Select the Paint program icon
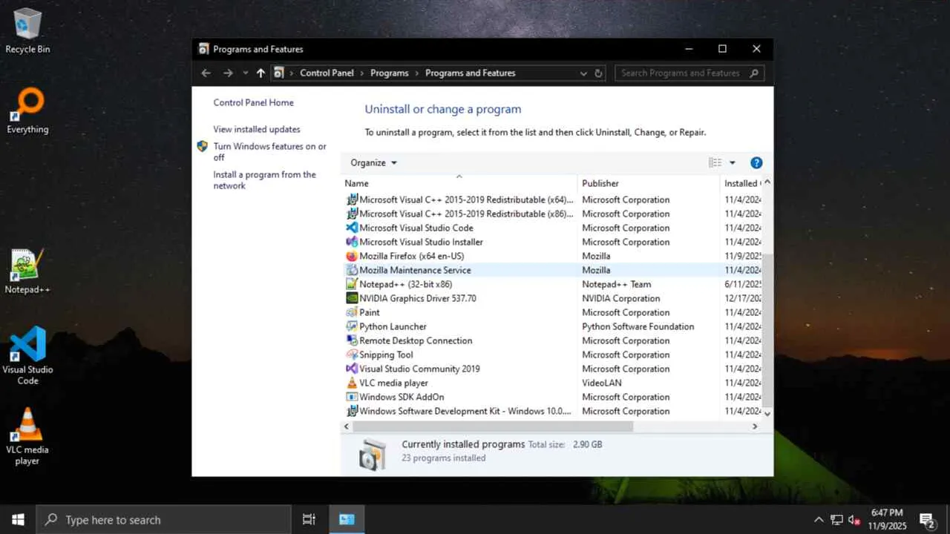The width and height of the screenshot is (950, 534). (x=352, y=312)
